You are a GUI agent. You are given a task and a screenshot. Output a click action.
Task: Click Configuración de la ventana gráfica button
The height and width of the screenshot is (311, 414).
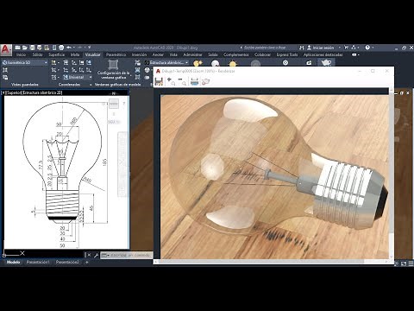113,69
